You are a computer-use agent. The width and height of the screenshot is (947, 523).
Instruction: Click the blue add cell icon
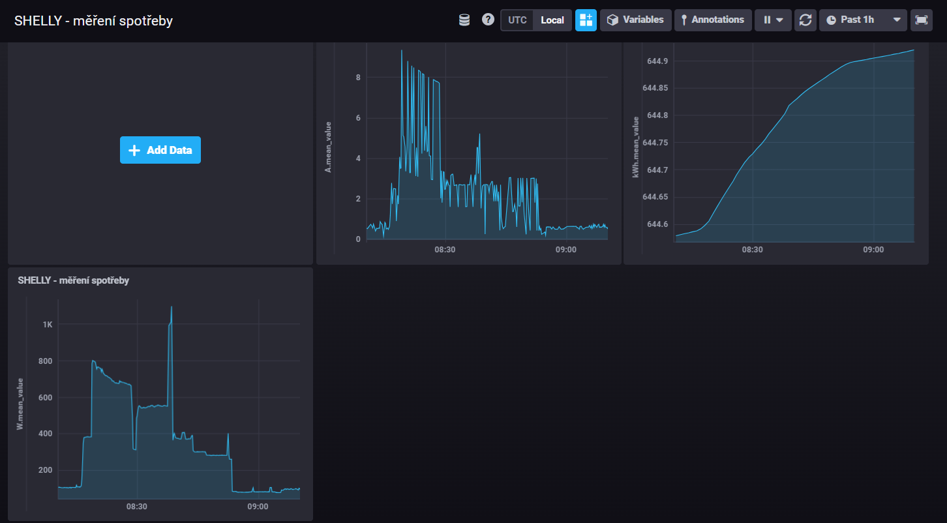pos(586,20)
